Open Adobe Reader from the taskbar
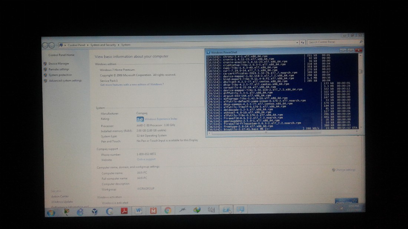This screenshot has width=408, height=229. (124, 211)
